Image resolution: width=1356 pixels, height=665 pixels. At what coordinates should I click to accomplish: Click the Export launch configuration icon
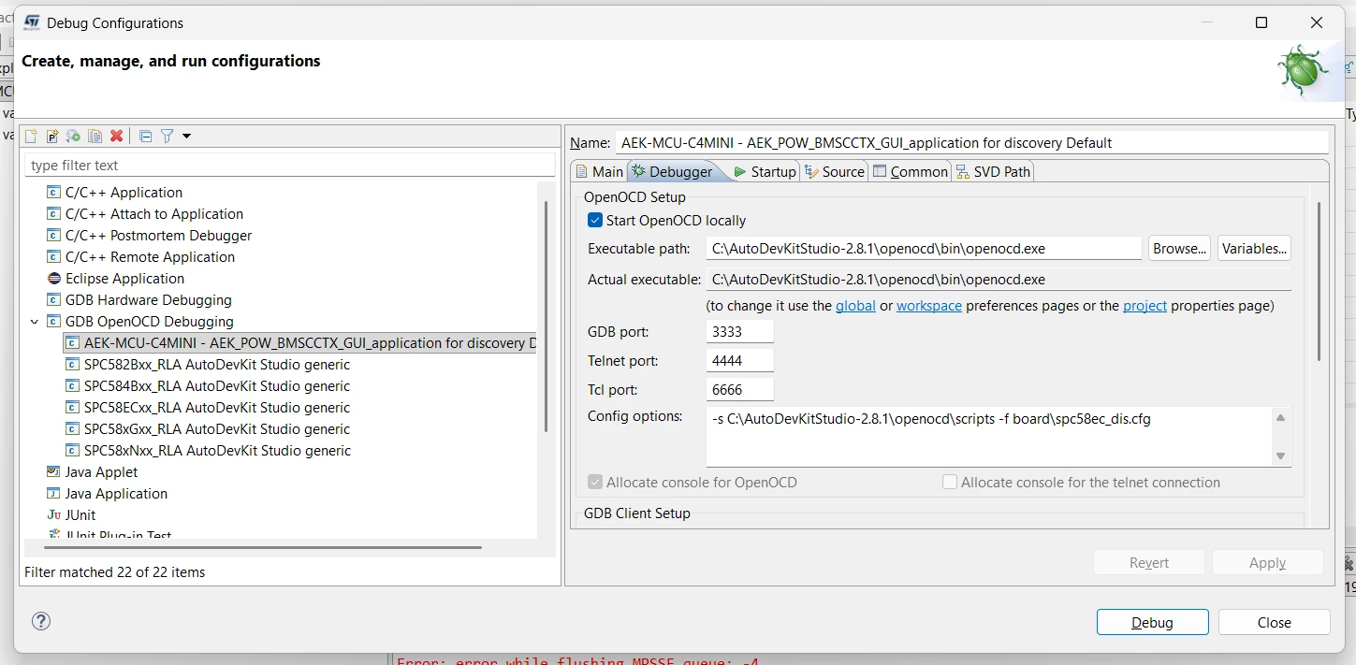tap(73, 137)
